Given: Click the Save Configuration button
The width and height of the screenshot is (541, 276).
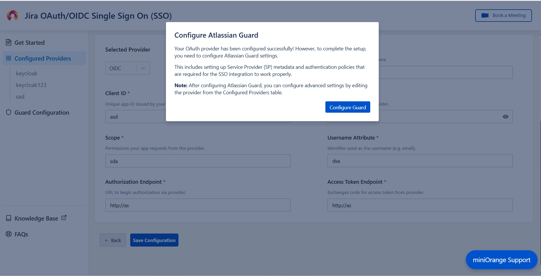Looking at the screenshot, I should click(154, 240).
